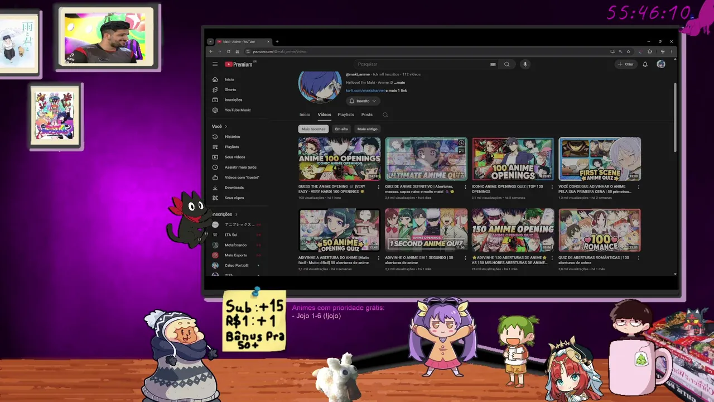Click the browser forward arrow

point(220,51)
